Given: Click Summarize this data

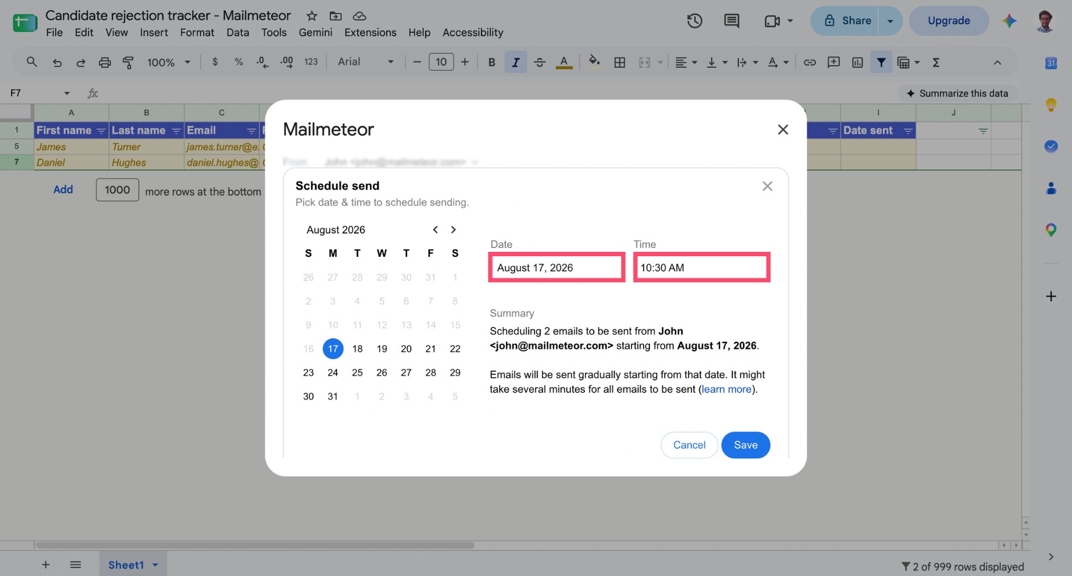Looking at the screenshot, I should click(x=958, y=93).
